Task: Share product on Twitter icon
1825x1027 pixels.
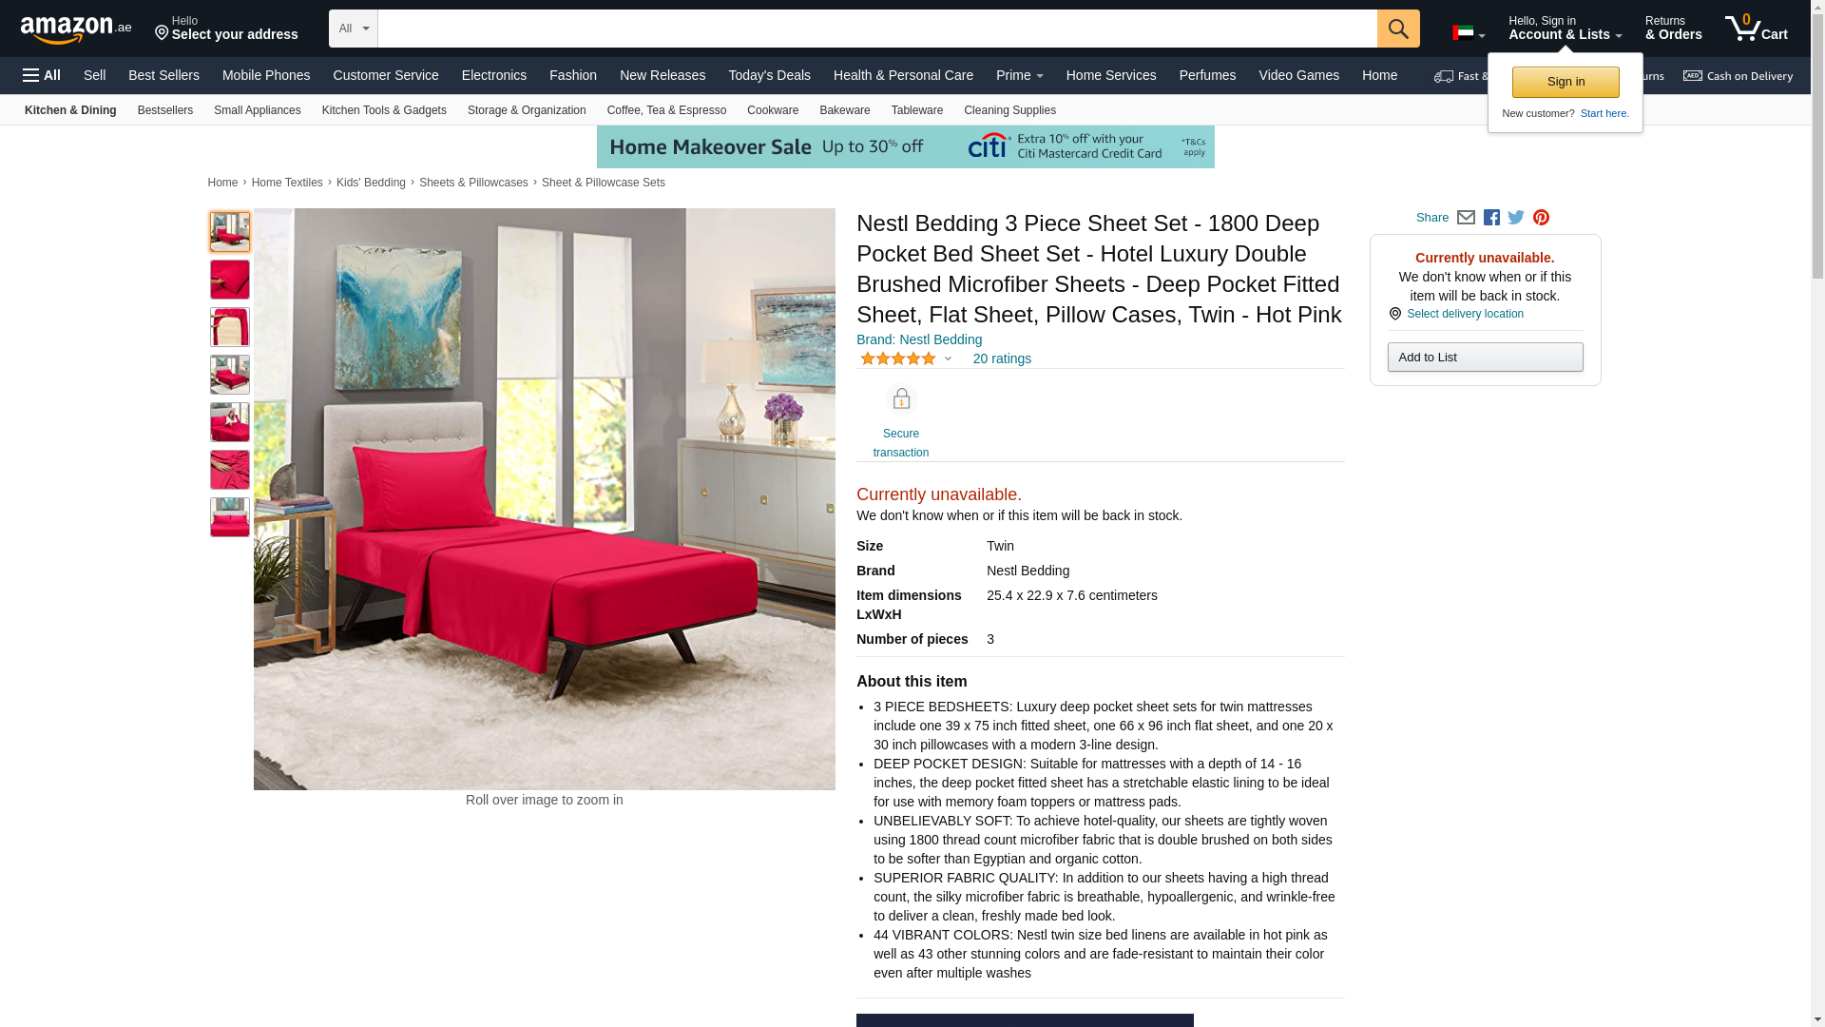Action: [x=1516, y=218]
